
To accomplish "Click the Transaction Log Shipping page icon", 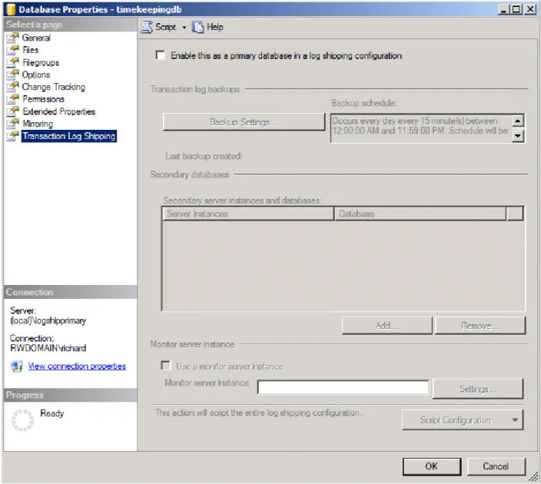I will pos(13,136).
